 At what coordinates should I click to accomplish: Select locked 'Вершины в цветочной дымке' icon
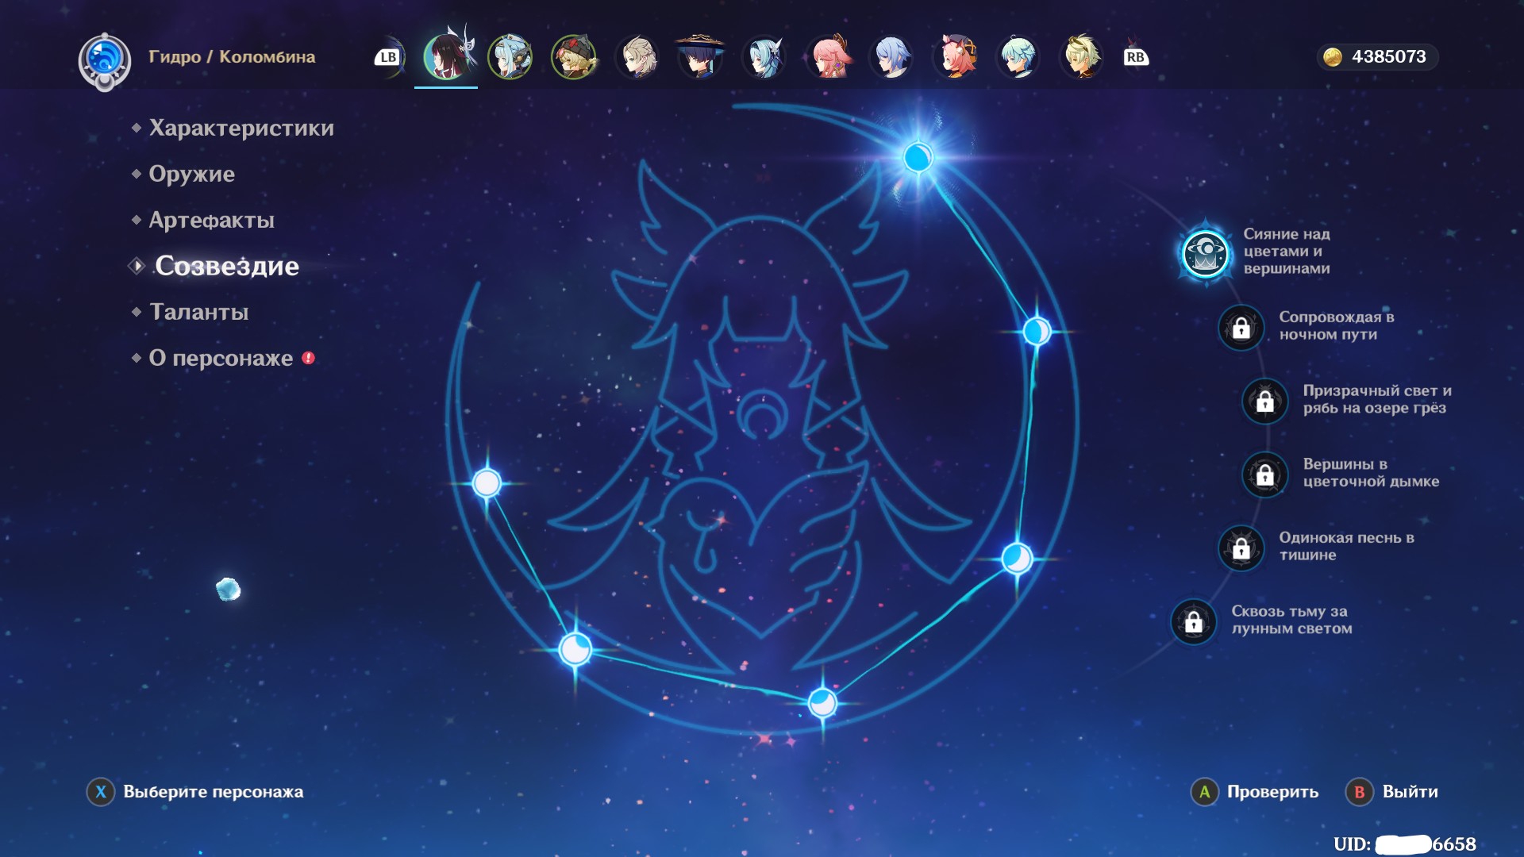point(1265,475)
